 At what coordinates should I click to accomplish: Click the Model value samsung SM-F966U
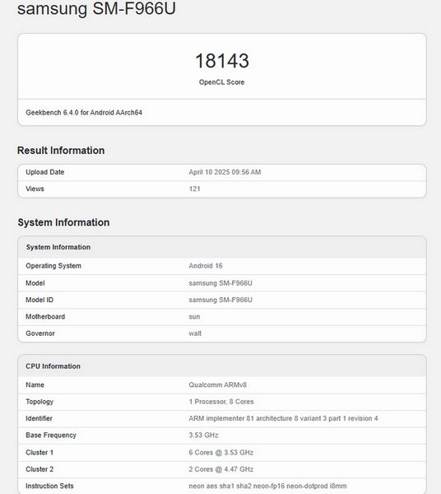pyautogui.click(x=220, y=283)
